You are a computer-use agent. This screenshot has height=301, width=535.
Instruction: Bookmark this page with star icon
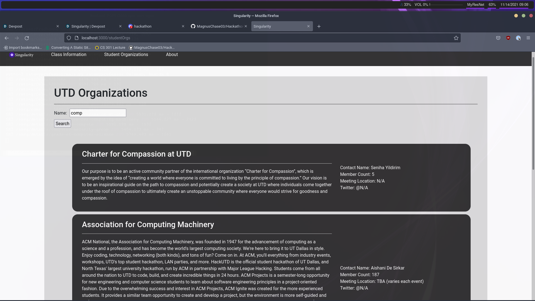(x=456, y=38)
